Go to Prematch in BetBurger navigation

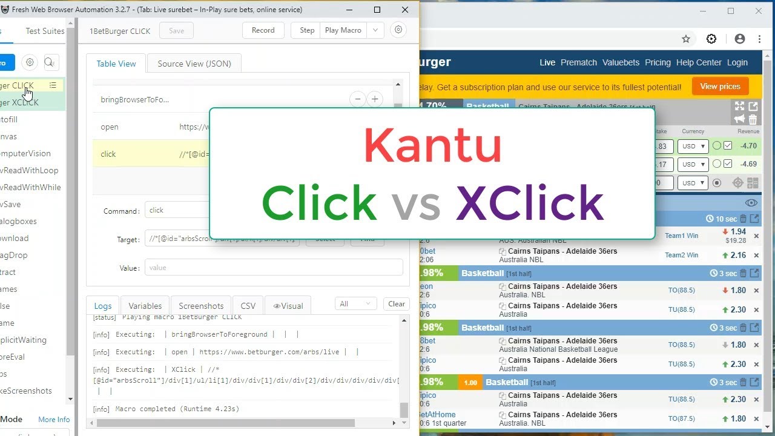click(579, 62)
